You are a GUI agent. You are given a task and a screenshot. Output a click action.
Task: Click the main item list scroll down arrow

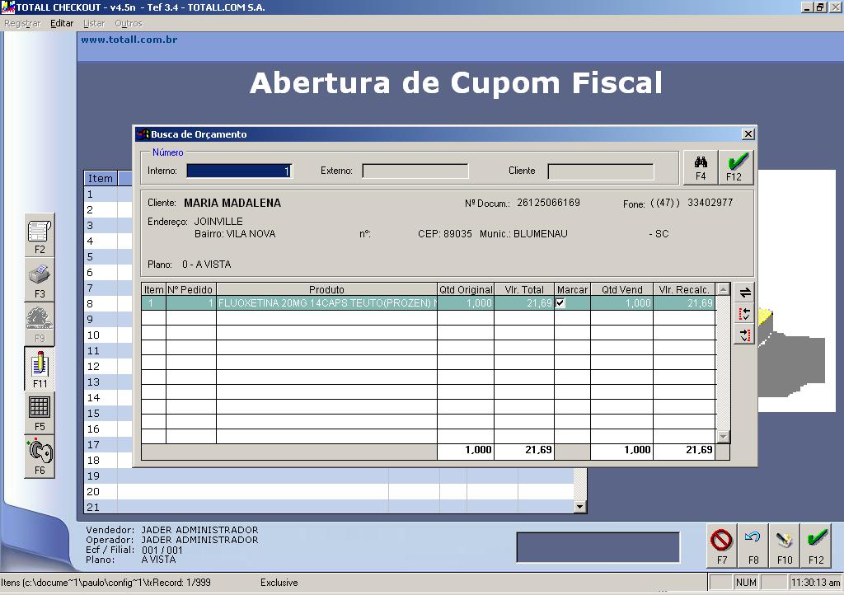[579, 506]
